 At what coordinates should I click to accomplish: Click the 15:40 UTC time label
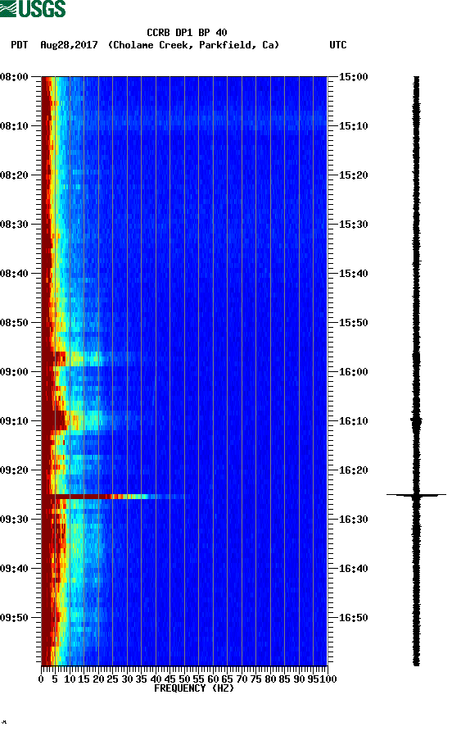click(x=353, y=274)
